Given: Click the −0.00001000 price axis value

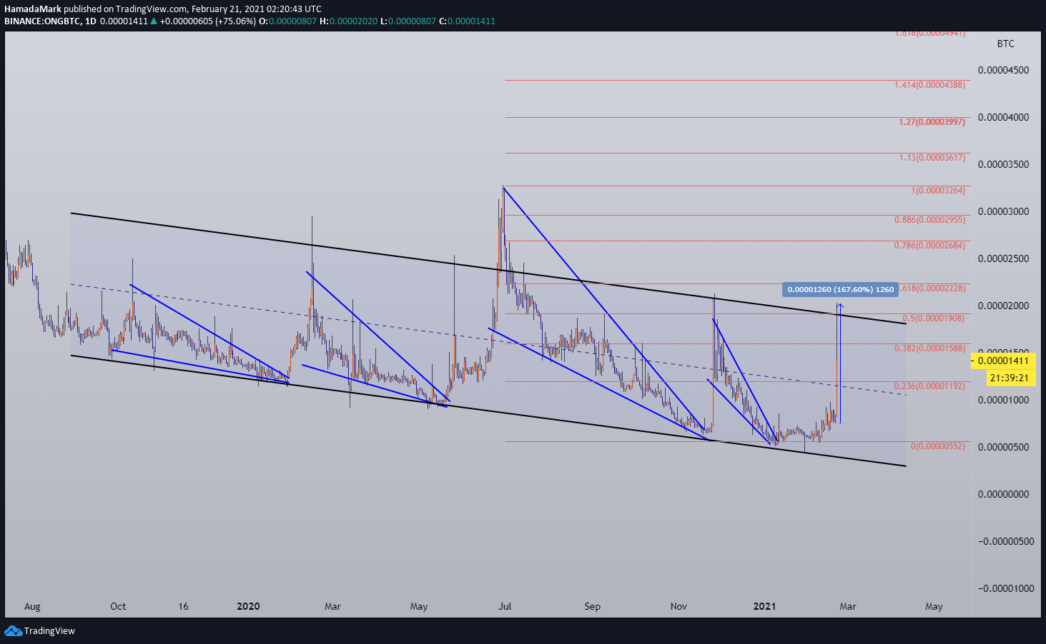Looking at the screenshot, I should tap(1006, 588).
